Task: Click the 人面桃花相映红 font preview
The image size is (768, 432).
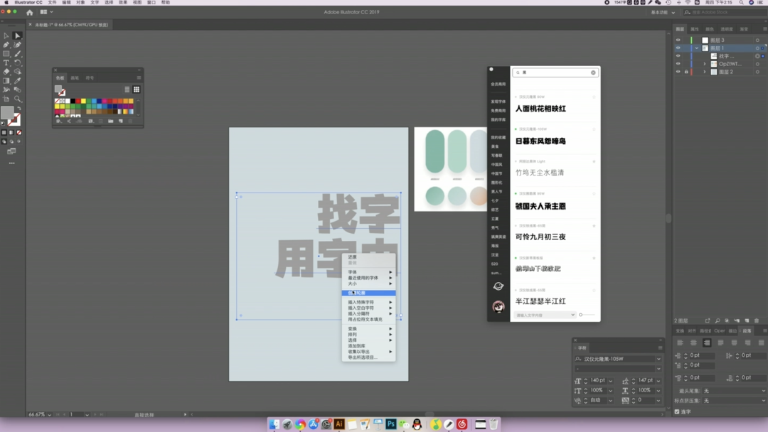Action: tap(541, 109)
